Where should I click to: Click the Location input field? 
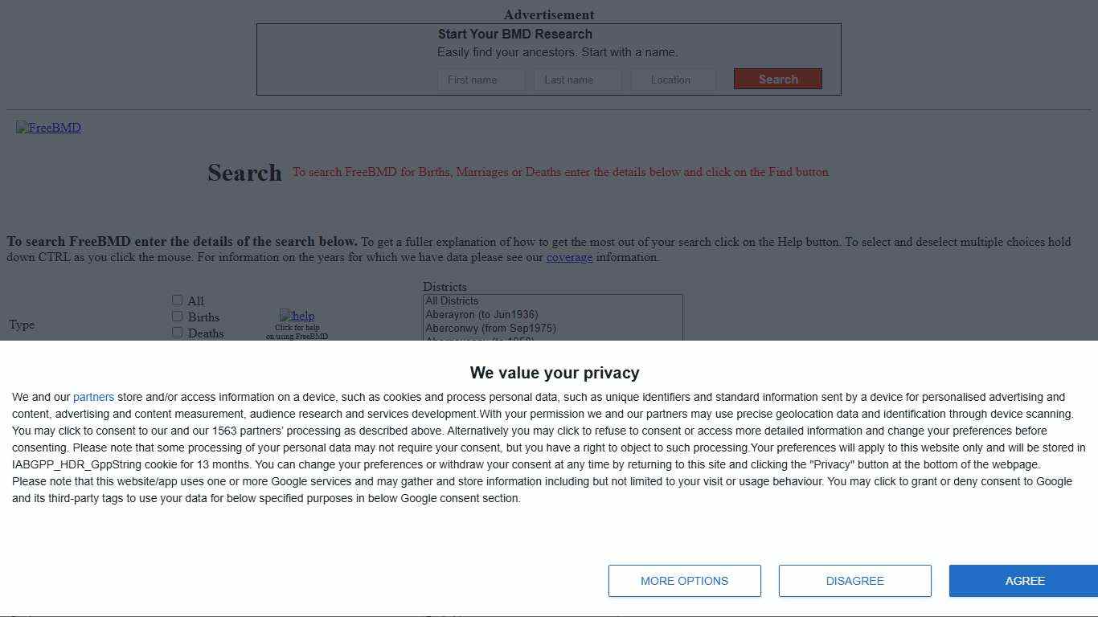tap(673, 80)
